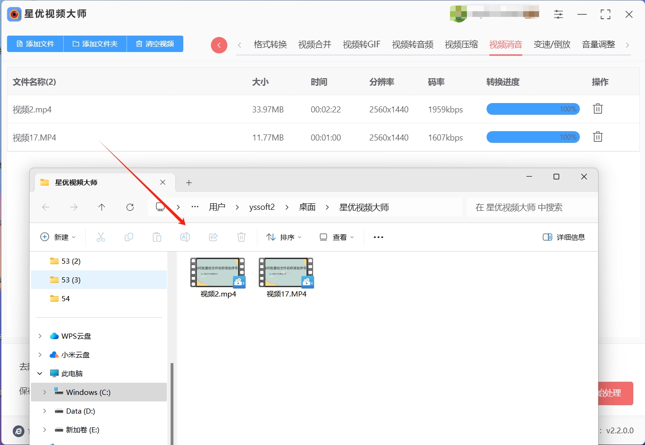Click the navigation pane vertical scrollbar
The image size is (645, 445).
(172, 403)
